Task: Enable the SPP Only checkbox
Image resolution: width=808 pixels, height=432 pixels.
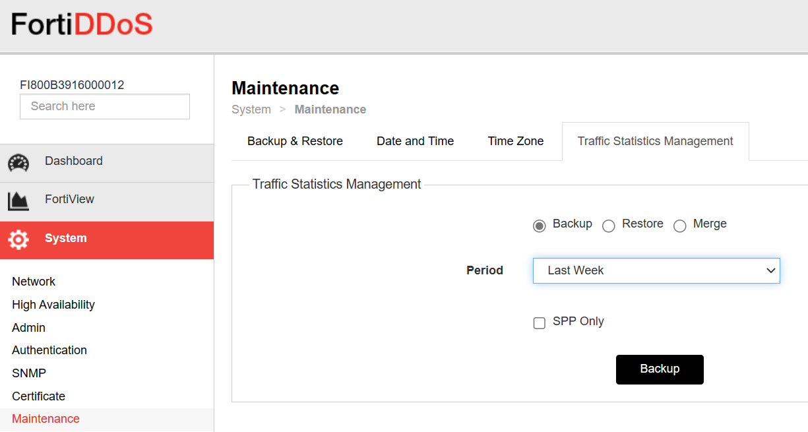Action: (x=539, y=323)
